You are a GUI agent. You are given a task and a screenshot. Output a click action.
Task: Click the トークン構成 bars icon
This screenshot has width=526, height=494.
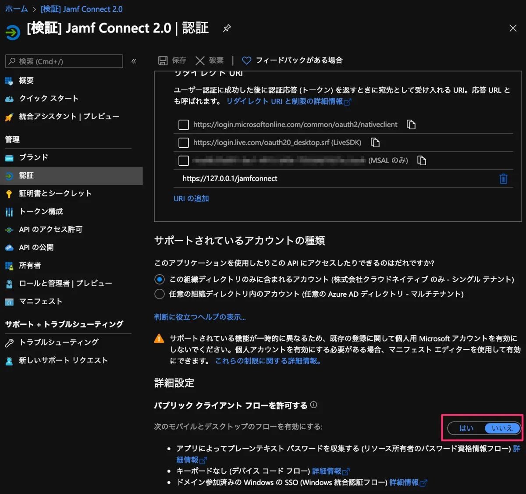tap(9, 212)
